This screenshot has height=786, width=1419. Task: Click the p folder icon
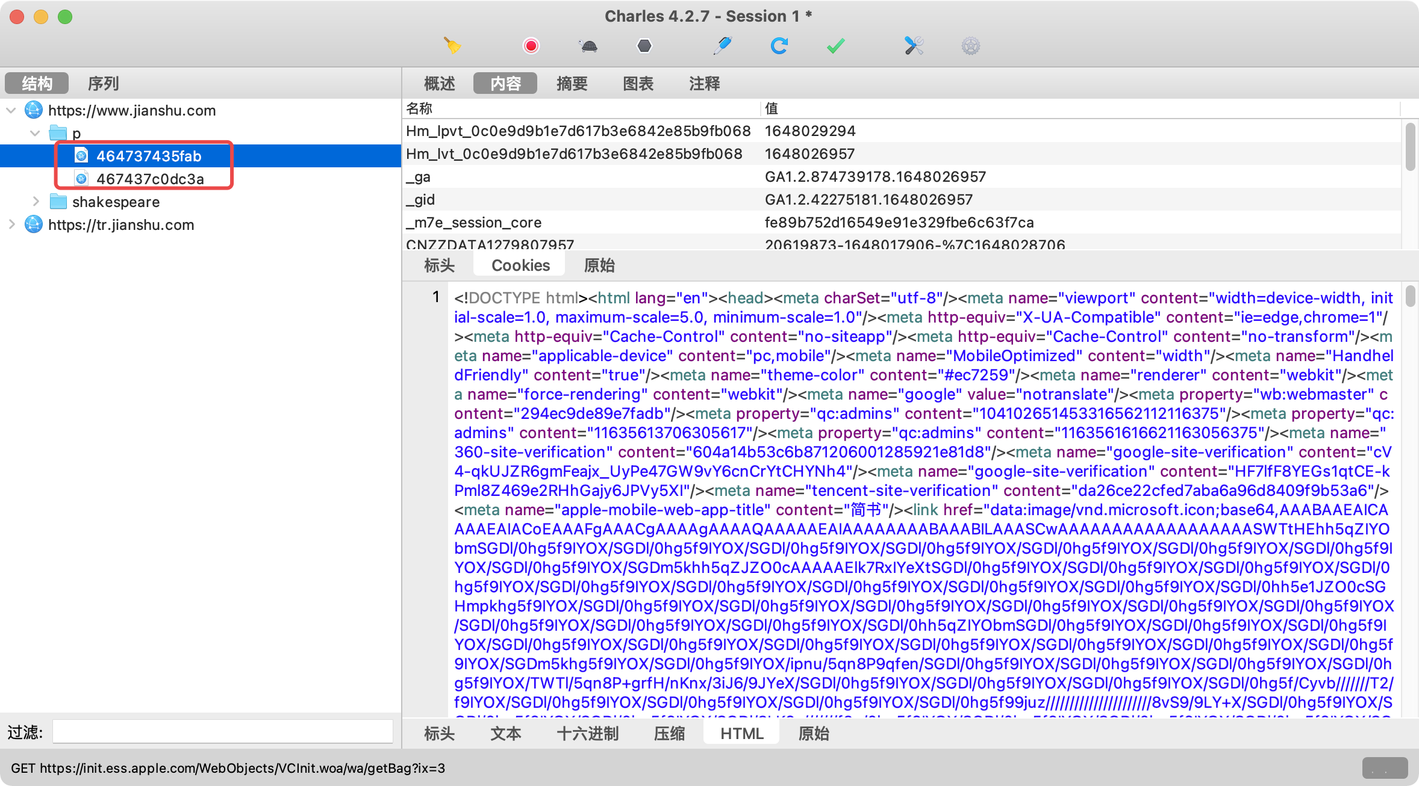tap(58, 132)
